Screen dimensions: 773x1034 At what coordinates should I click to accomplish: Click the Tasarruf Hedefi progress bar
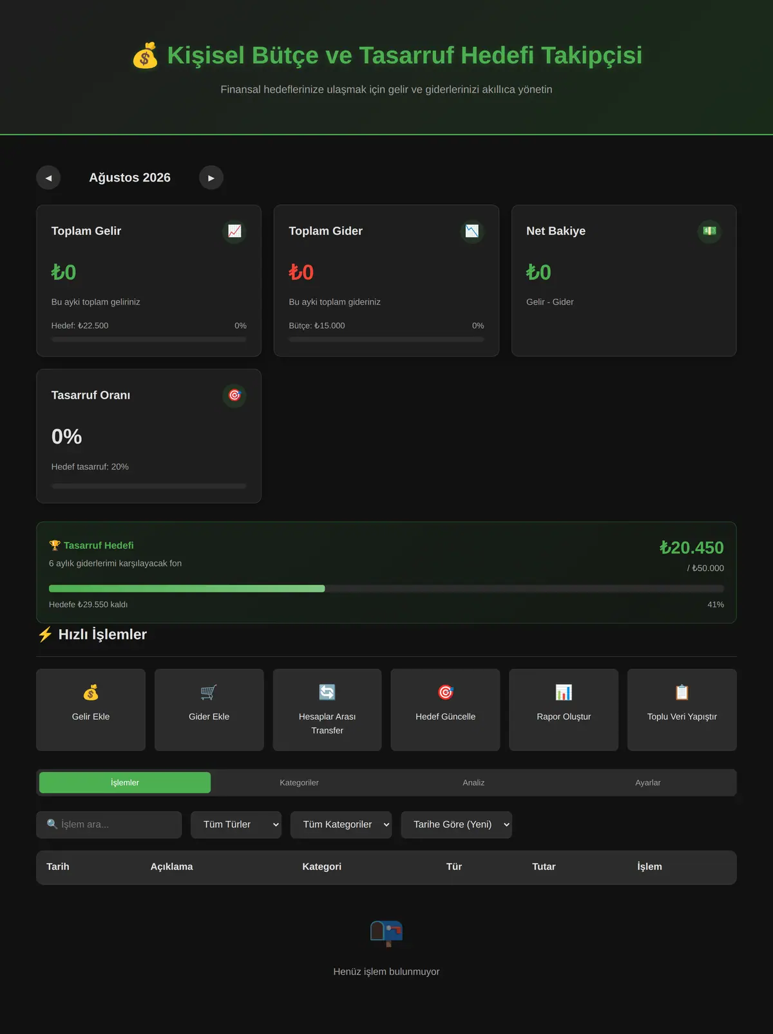[x=386, y=588]
